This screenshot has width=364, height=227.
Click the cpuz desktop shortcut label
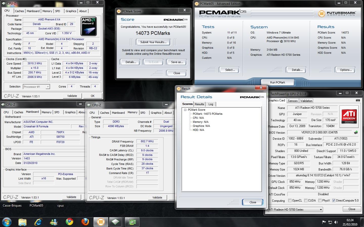[x=61, y=206]
